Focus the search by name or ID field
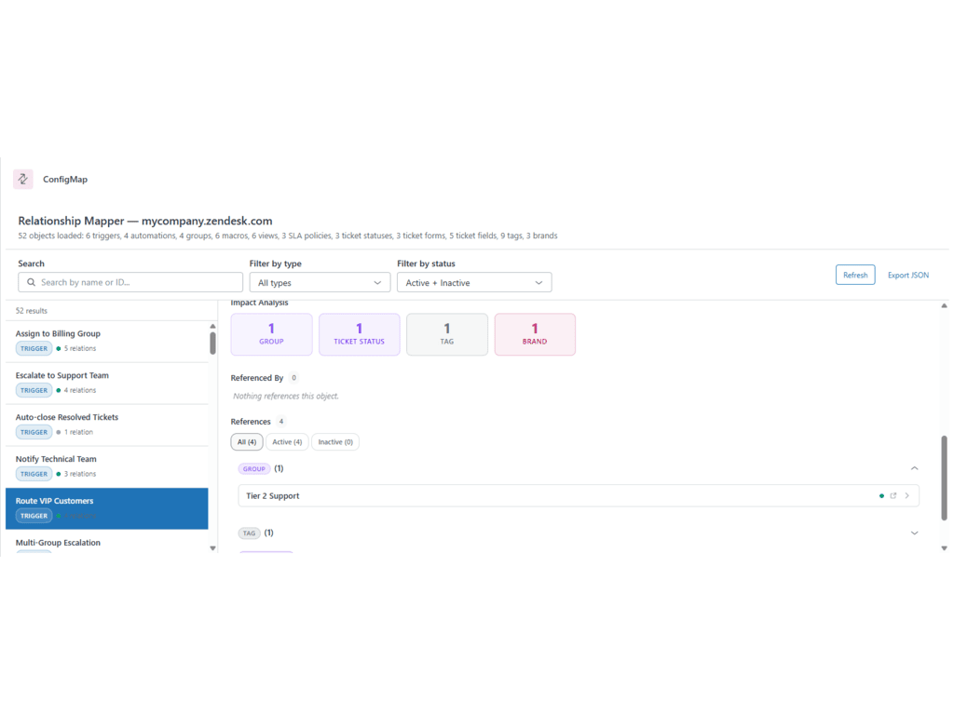954x715 pixels. point(130,282)
